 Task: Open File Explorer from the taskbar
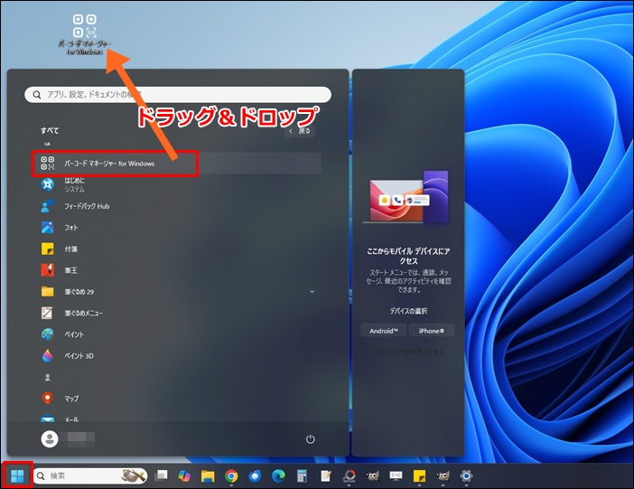click(208, 475)
